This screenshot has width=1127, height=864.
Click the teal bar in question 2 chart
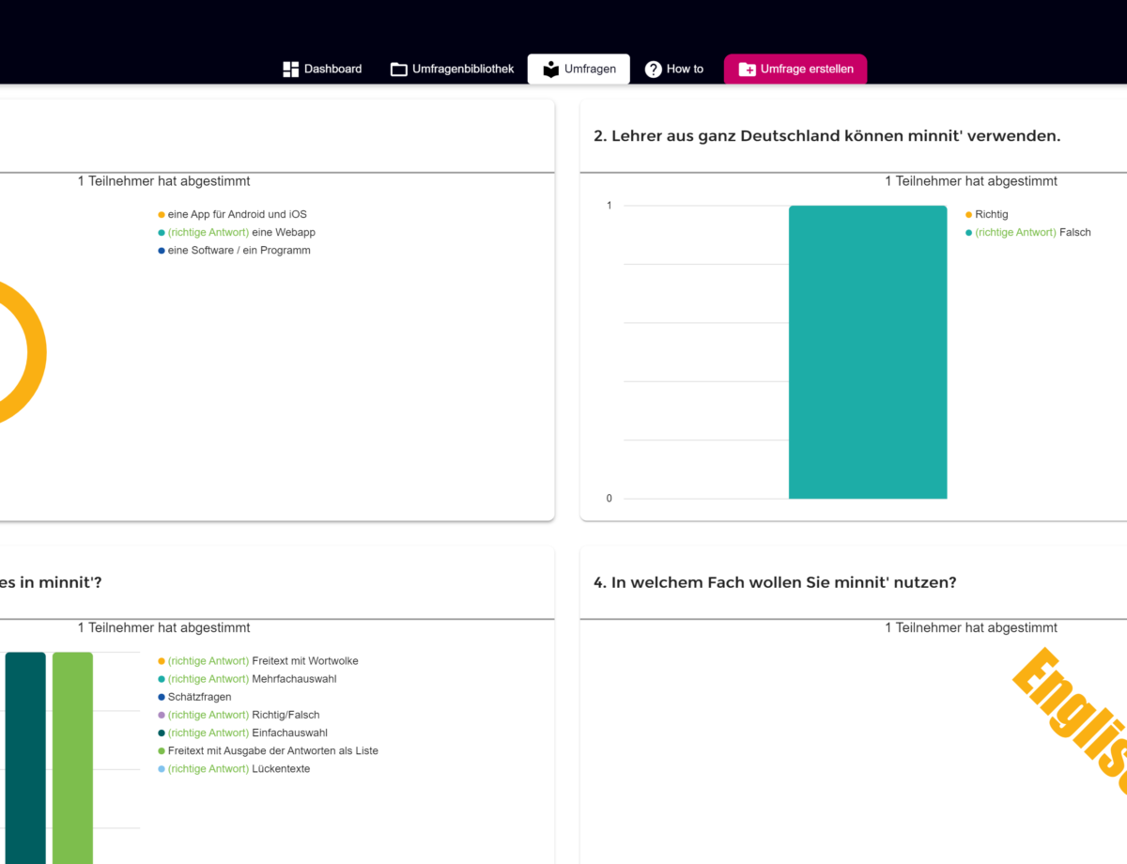(x=868, y=352)
